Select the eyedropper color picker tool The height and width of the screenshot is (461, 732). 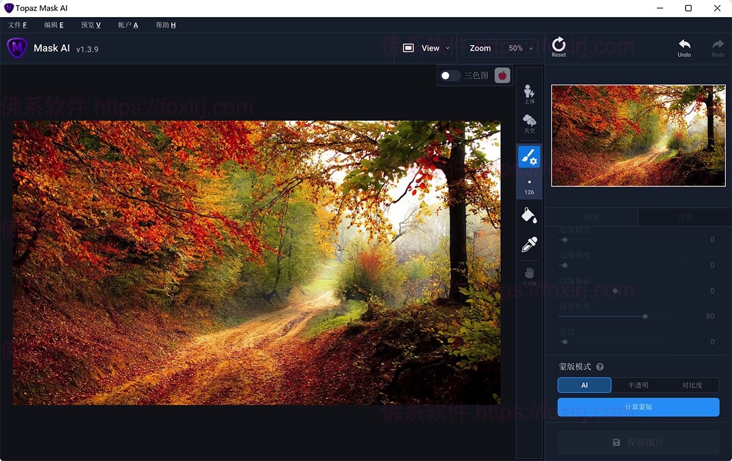[x=529, y=245]
